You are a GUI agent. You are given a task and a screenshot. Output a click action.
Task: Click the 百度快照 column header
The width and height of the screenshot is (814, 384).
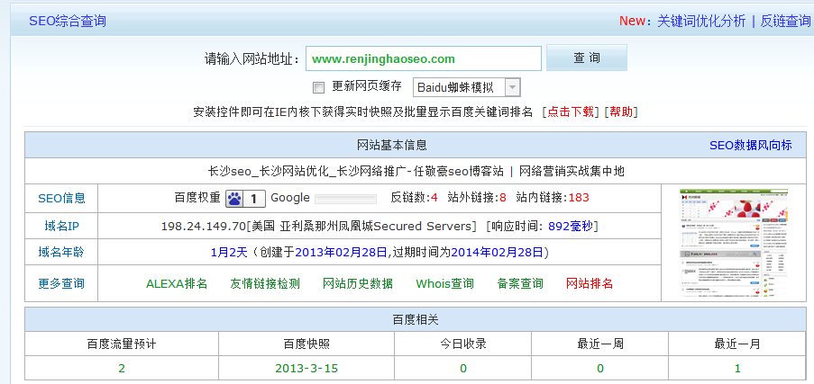pos(306,344)
